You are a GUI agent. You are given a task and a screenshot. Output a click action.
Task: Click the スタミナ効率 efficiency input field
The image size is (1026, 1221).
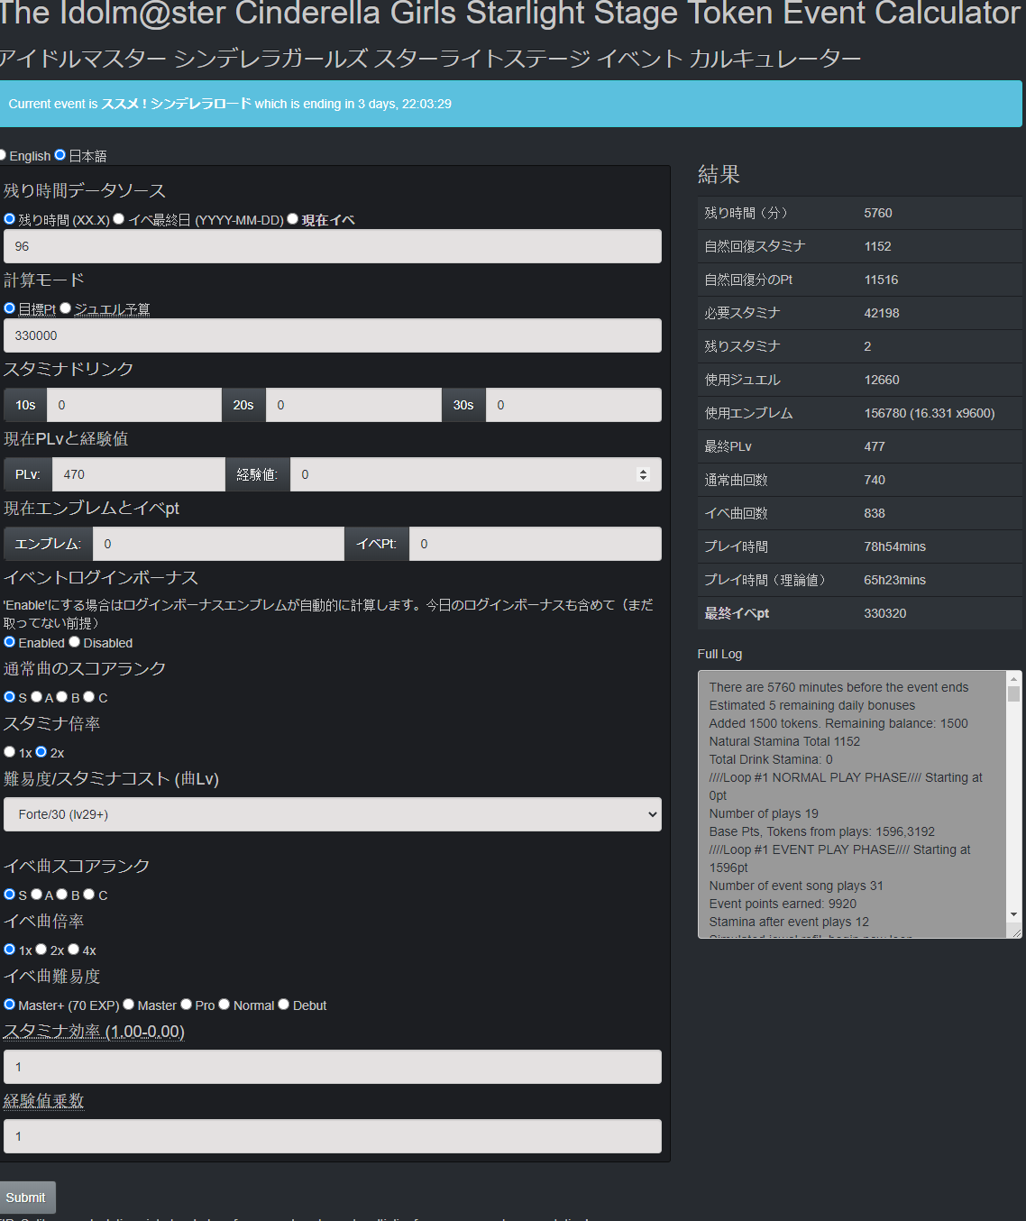(x=333, y=1067)
